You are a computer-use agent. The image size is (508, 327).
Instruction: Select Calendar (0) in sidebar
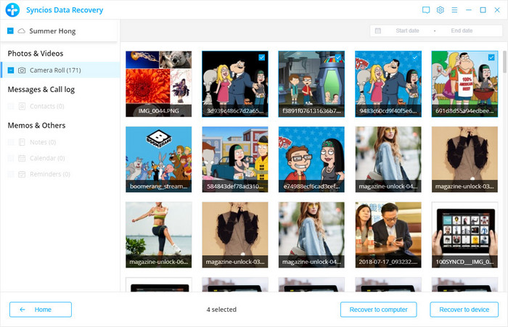pyautogui.click(x=47, y=158)
